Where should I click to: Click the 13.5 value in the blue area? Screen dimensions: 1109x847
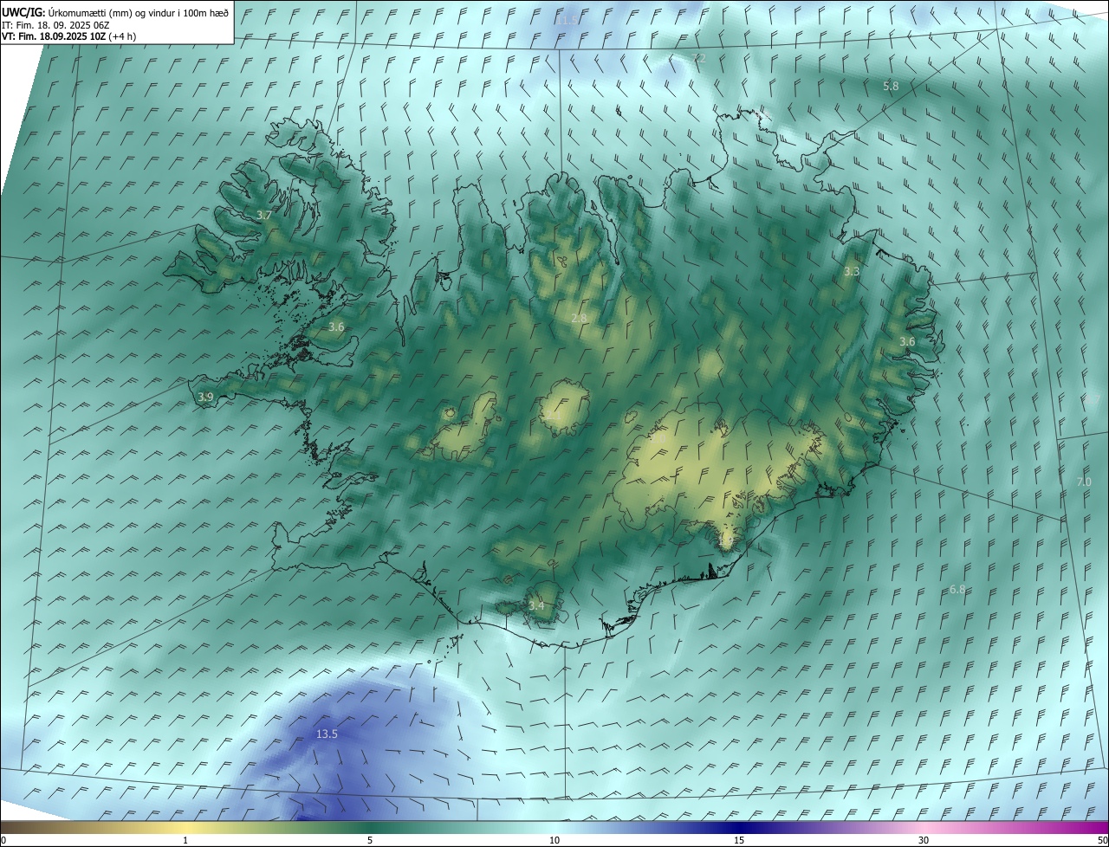327,734
